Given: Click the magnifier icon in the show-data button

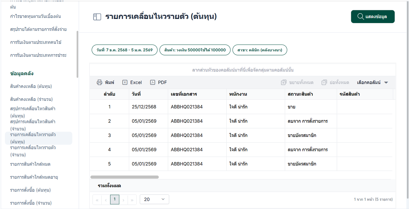Looking at the screenshot, I should [x=361, y=17].
